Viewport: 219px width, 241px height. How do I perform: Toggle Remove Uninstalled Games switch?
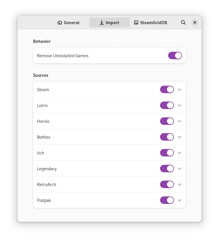[x=175, y=56]
